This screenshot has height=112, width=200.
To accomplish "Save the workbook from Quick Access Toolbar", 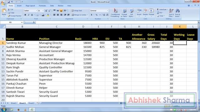I will click(x=8, y=2).
